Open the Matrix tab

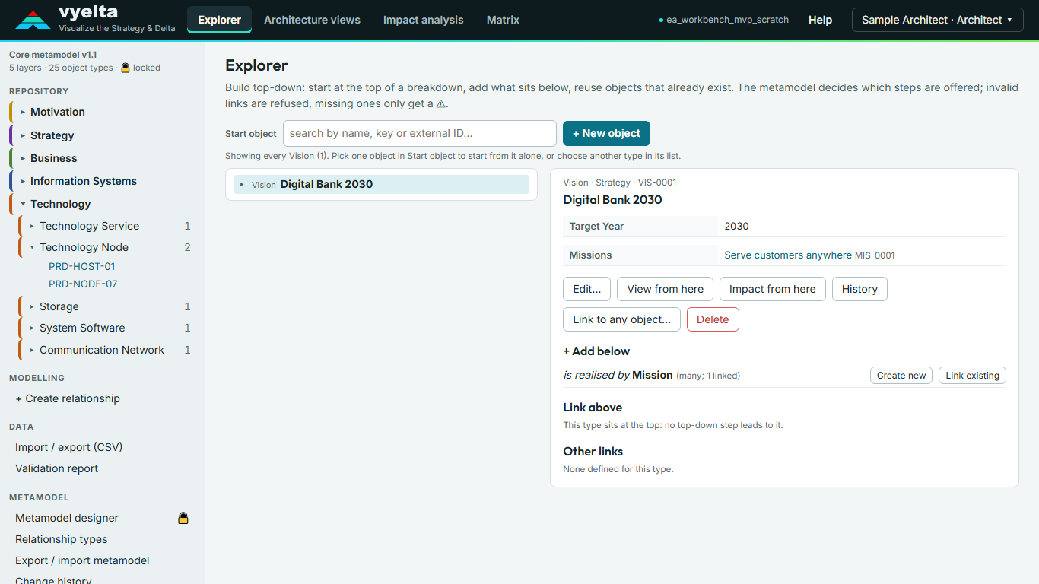(503, 20)
